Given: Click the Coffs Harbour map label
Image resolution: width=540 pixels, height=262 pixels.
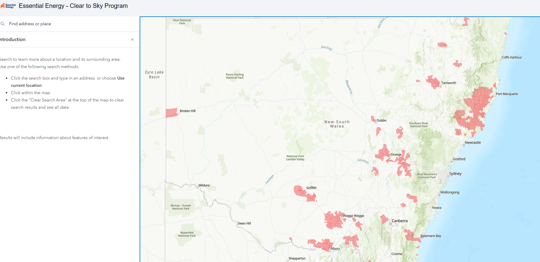Looking at the screenshot, I should (x=512, y=57).
